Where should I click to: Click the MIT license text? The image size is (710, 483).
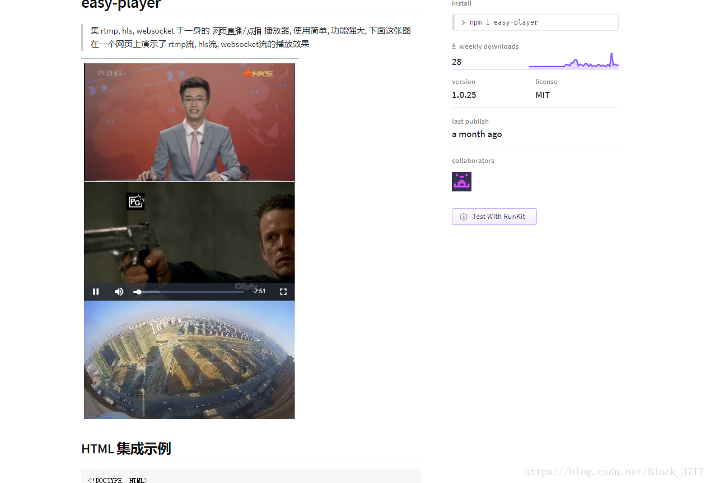pyautogui.click(x=543, y=95)
